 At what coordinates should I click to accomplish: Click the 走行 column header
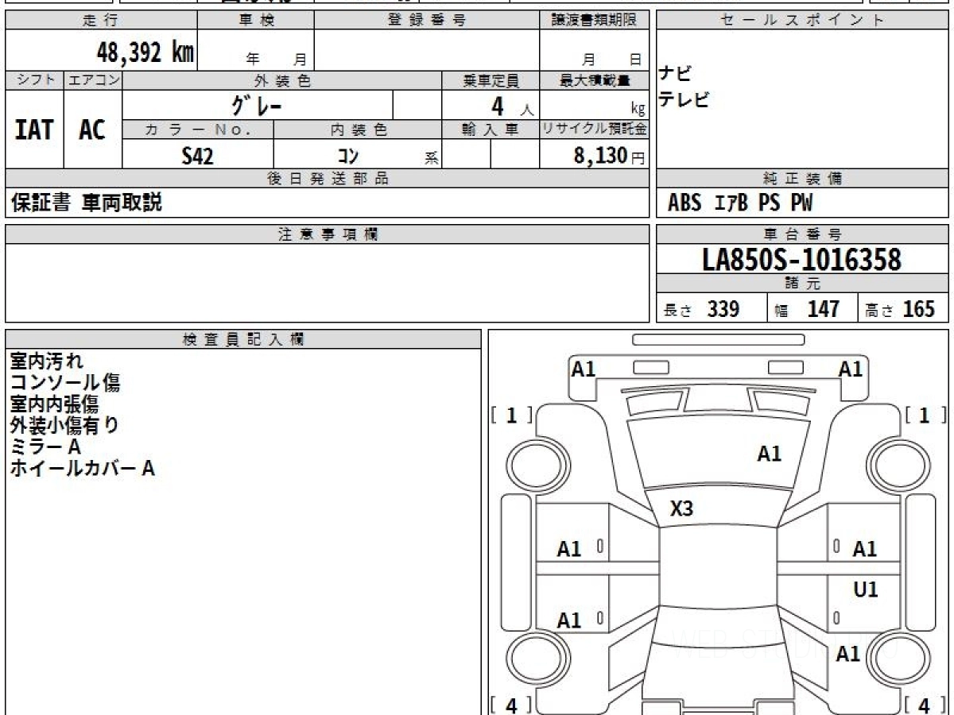click(x=100, y=21)
